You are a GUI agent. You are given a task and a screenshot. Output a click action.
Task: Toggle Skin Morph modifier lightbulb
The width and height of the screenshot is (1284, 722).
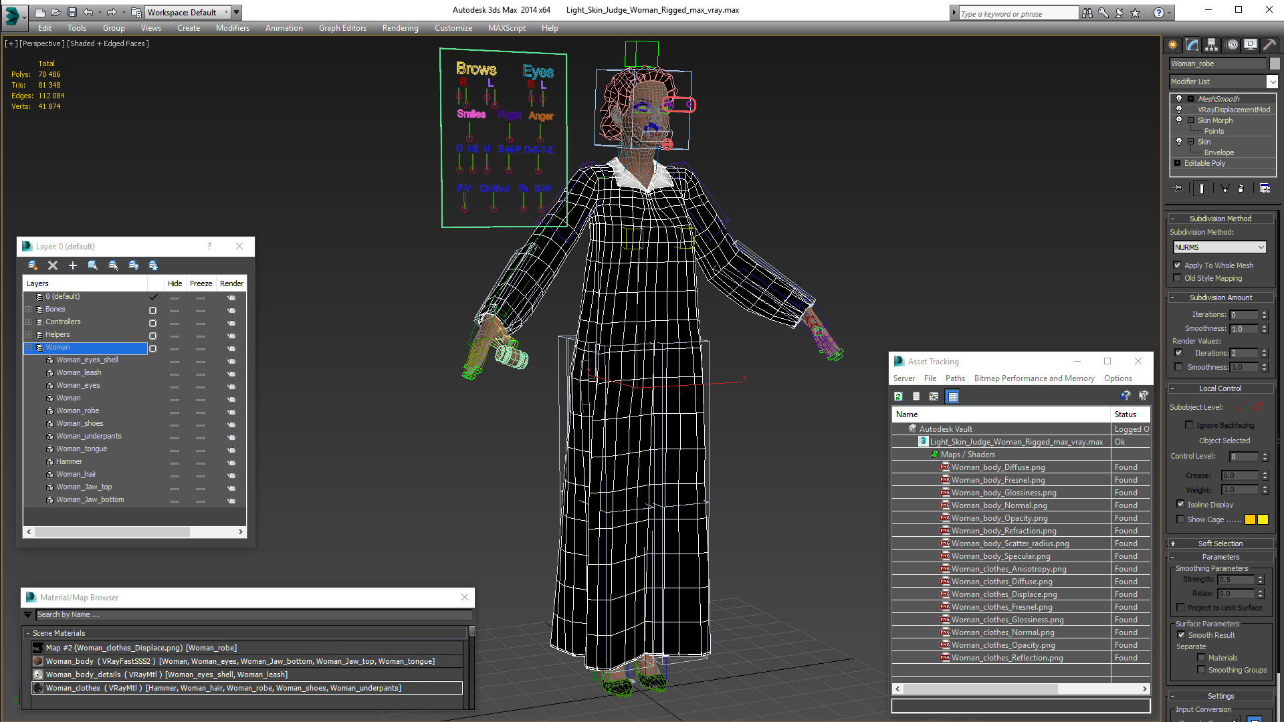1179,120
